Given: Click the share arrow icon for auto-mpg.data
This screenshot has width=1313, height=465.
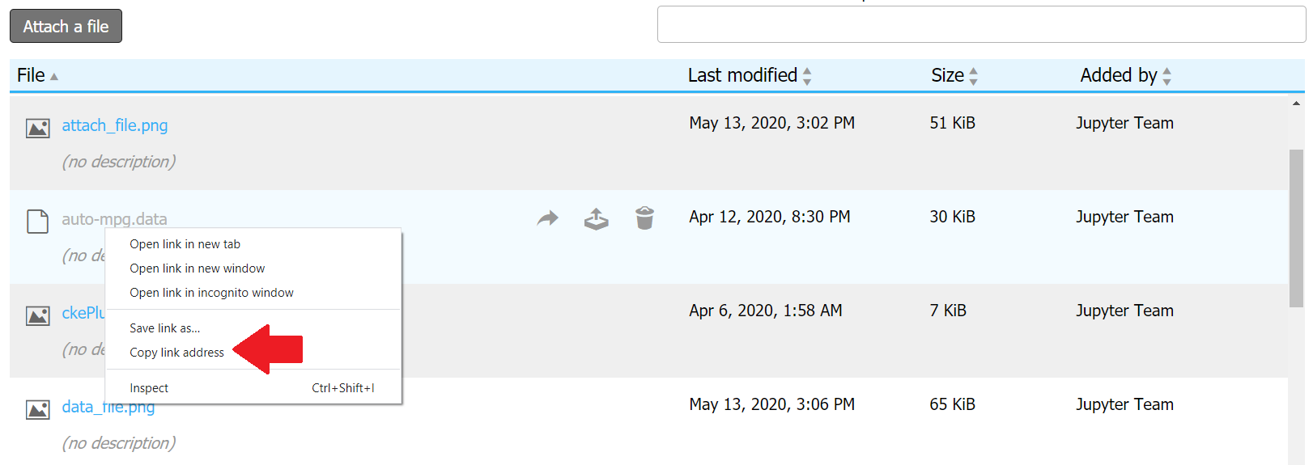Looking at the screenshot, I should pos(548,218).
